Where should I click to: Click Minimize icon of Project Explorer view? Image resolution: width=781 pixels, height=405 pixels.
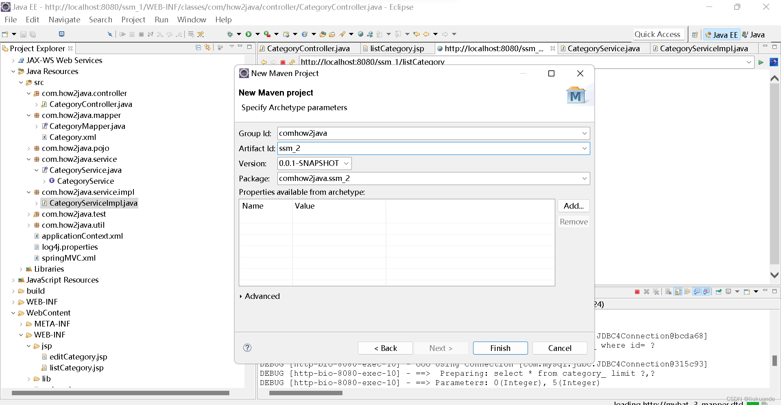tap(240, 46)
